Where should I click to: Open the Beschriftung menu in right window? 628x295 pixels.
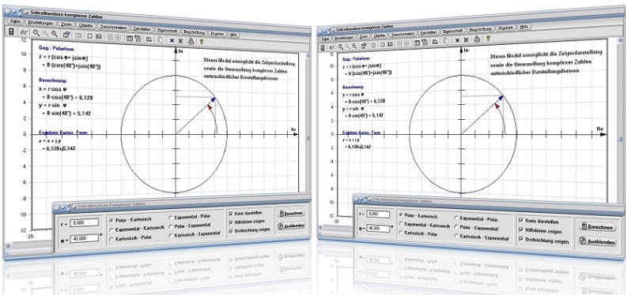[480, 29]
